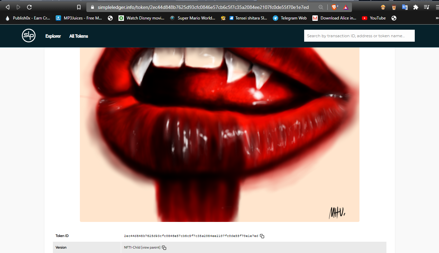Open the Super Mario World bookmark

click(193, 18)
